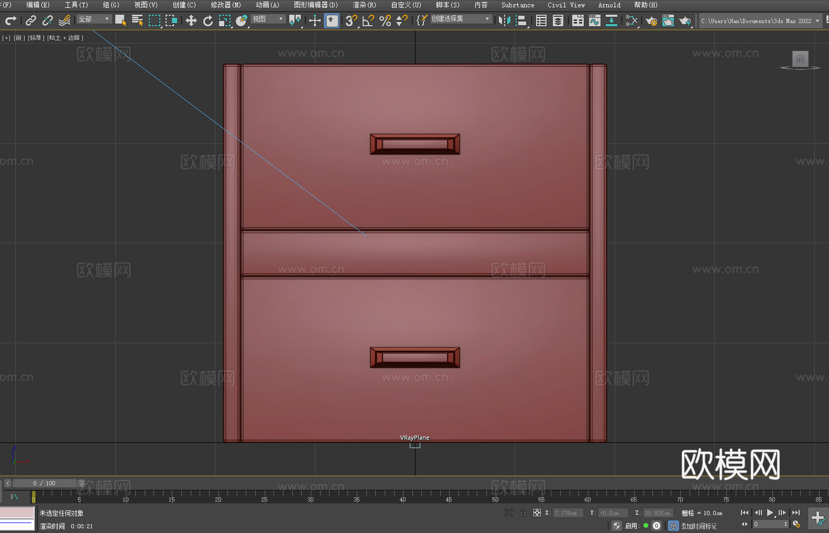829x533 pixels.
Task: Open the Select by Name list
Action: coord(137,20)
